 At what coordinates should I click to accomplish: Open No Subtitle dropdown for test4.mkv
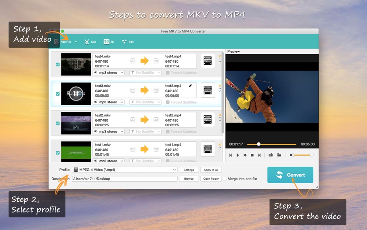click(145, 73)
